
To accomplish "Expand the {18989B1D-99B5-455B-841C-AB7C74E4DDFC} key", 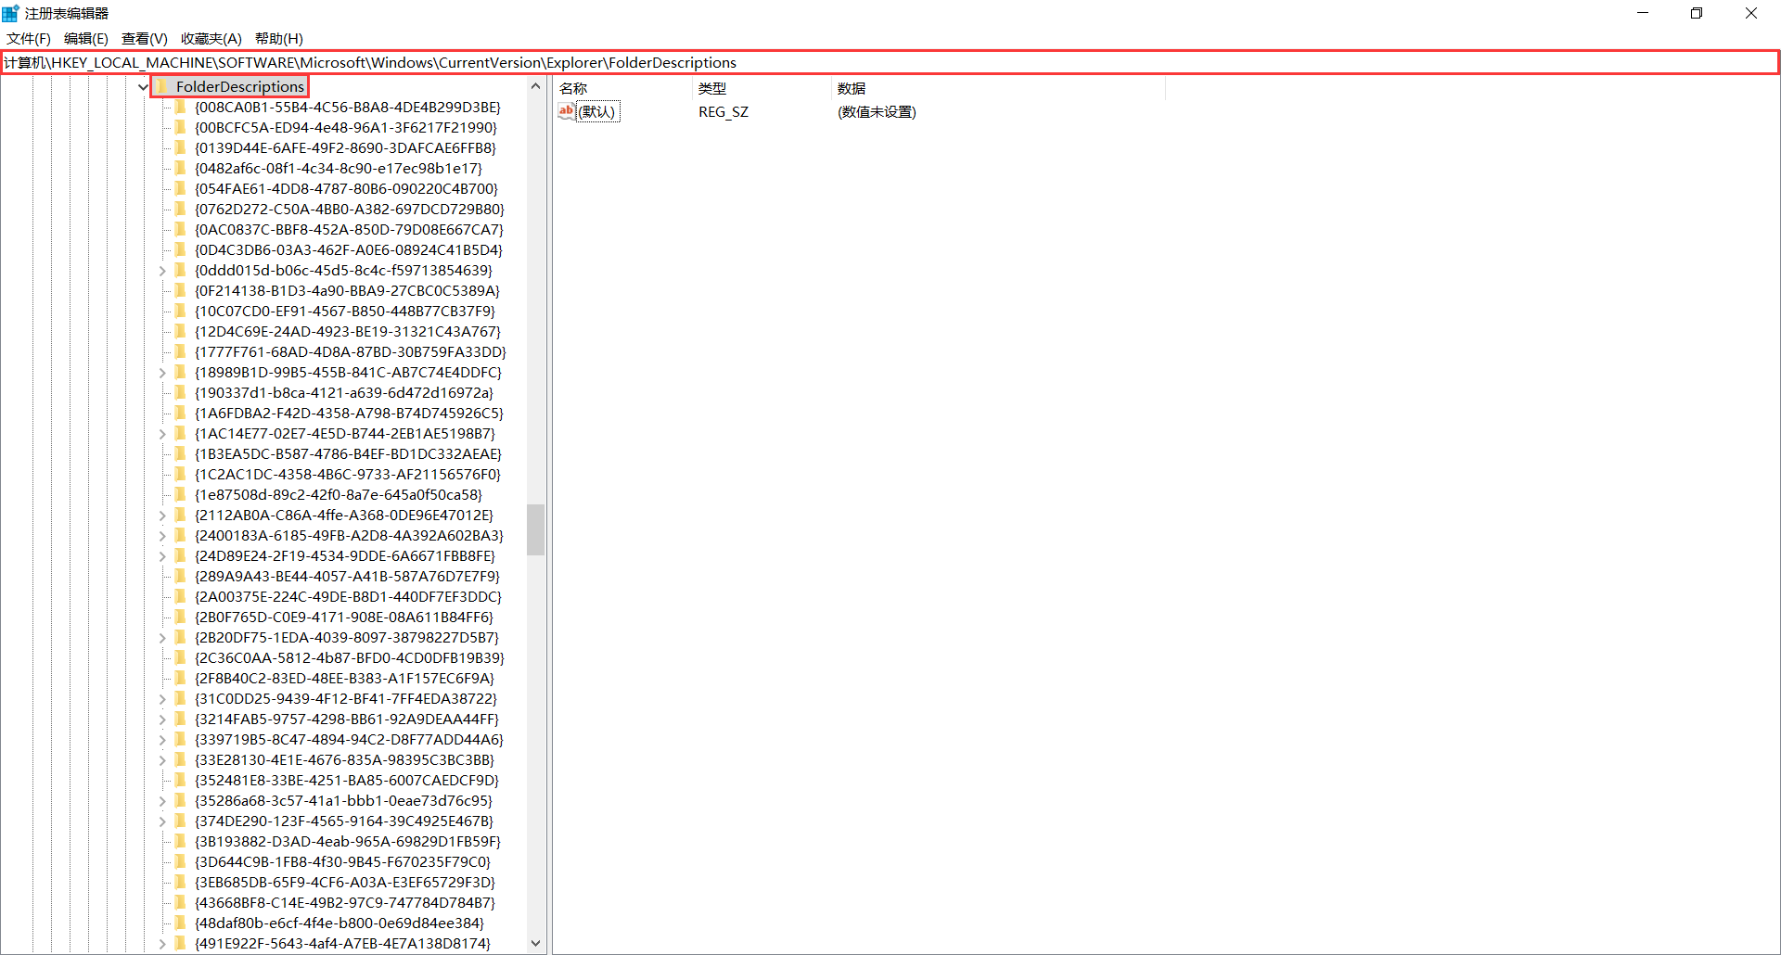I will 162,372.
